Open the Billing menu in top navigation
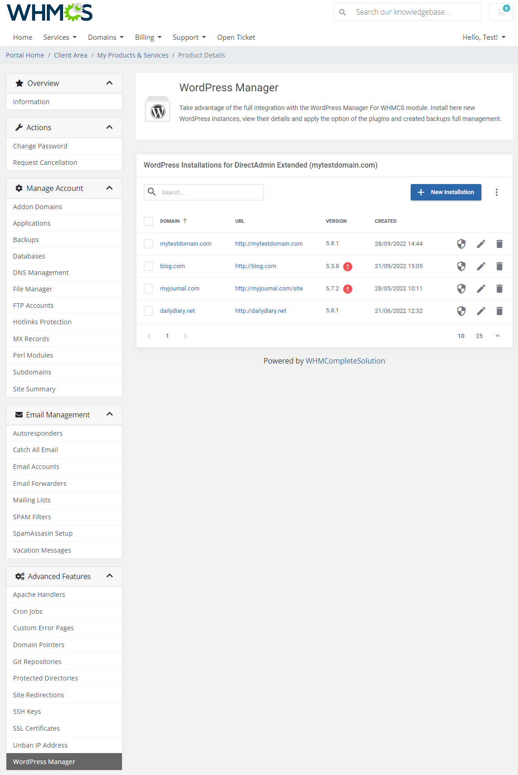This screenshot has height=775, width=518. point(148,37)
